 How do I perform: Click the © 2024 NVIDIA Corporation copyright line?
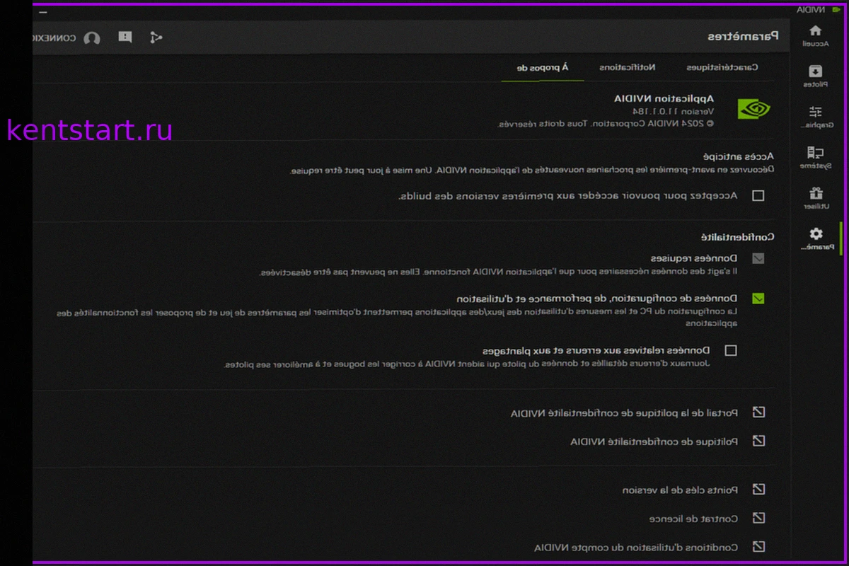point(606,123)
